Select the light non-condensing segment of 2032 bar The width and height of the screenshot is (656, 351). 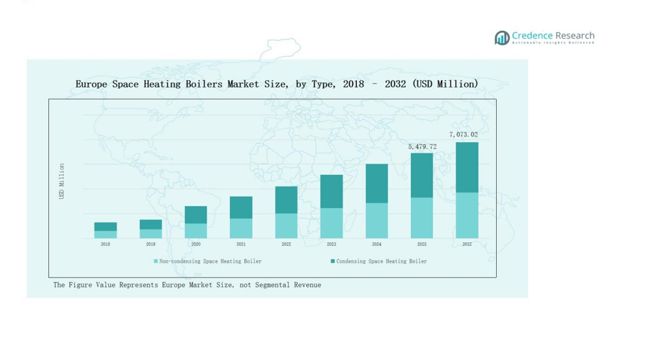[x=467, y=215]
